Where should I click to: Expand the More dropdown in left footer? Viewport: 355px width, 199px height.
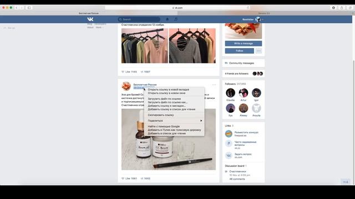99,27
